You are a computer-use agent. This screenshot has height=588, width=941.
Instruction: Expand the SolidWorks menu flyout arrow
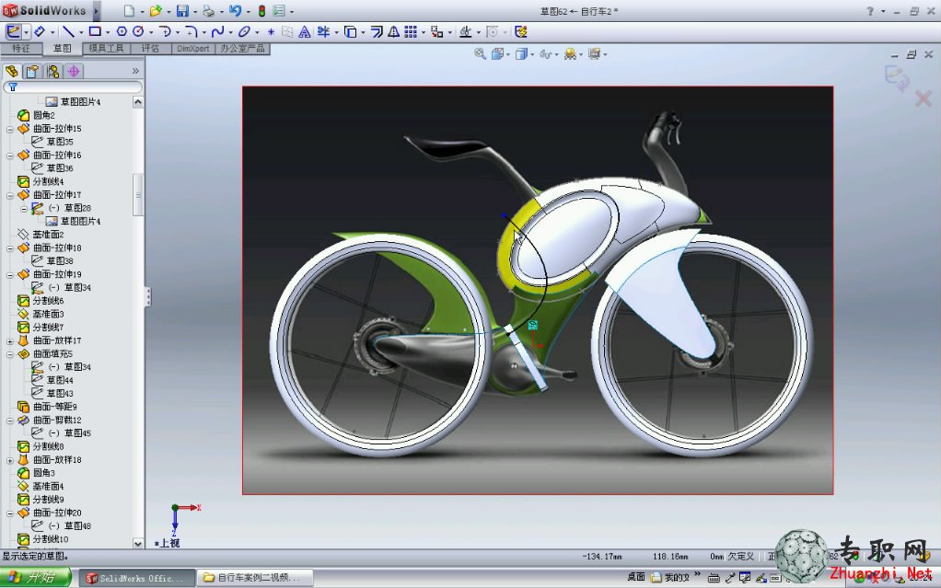tap(96, 11)
